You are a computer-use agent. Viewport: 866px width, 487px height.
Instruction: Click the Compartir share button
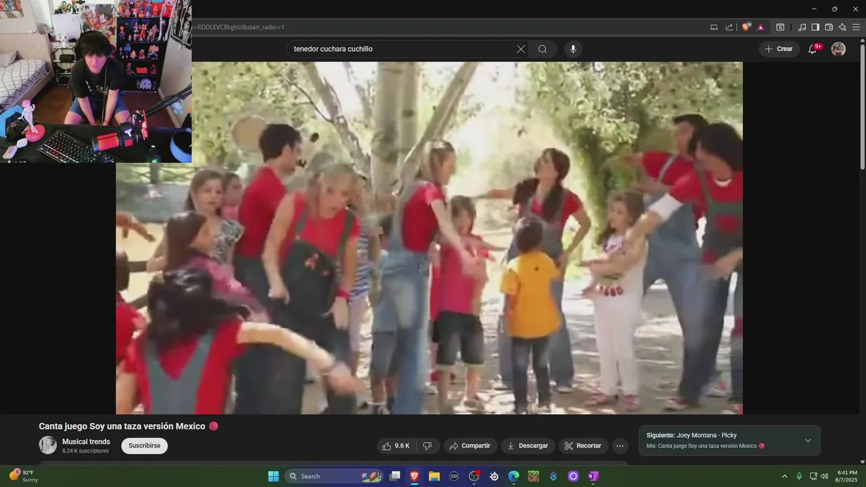(470, 446)
